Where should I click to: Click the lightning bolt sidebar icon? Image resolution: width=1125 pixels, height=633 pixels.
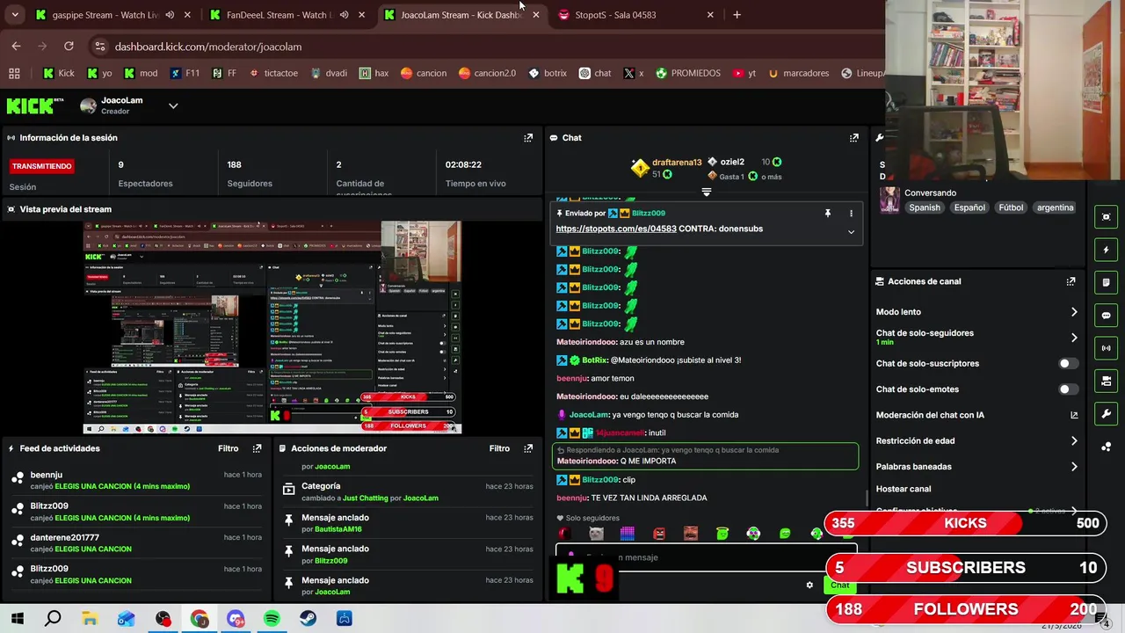pyautogui.click(x=1106, y=250)
